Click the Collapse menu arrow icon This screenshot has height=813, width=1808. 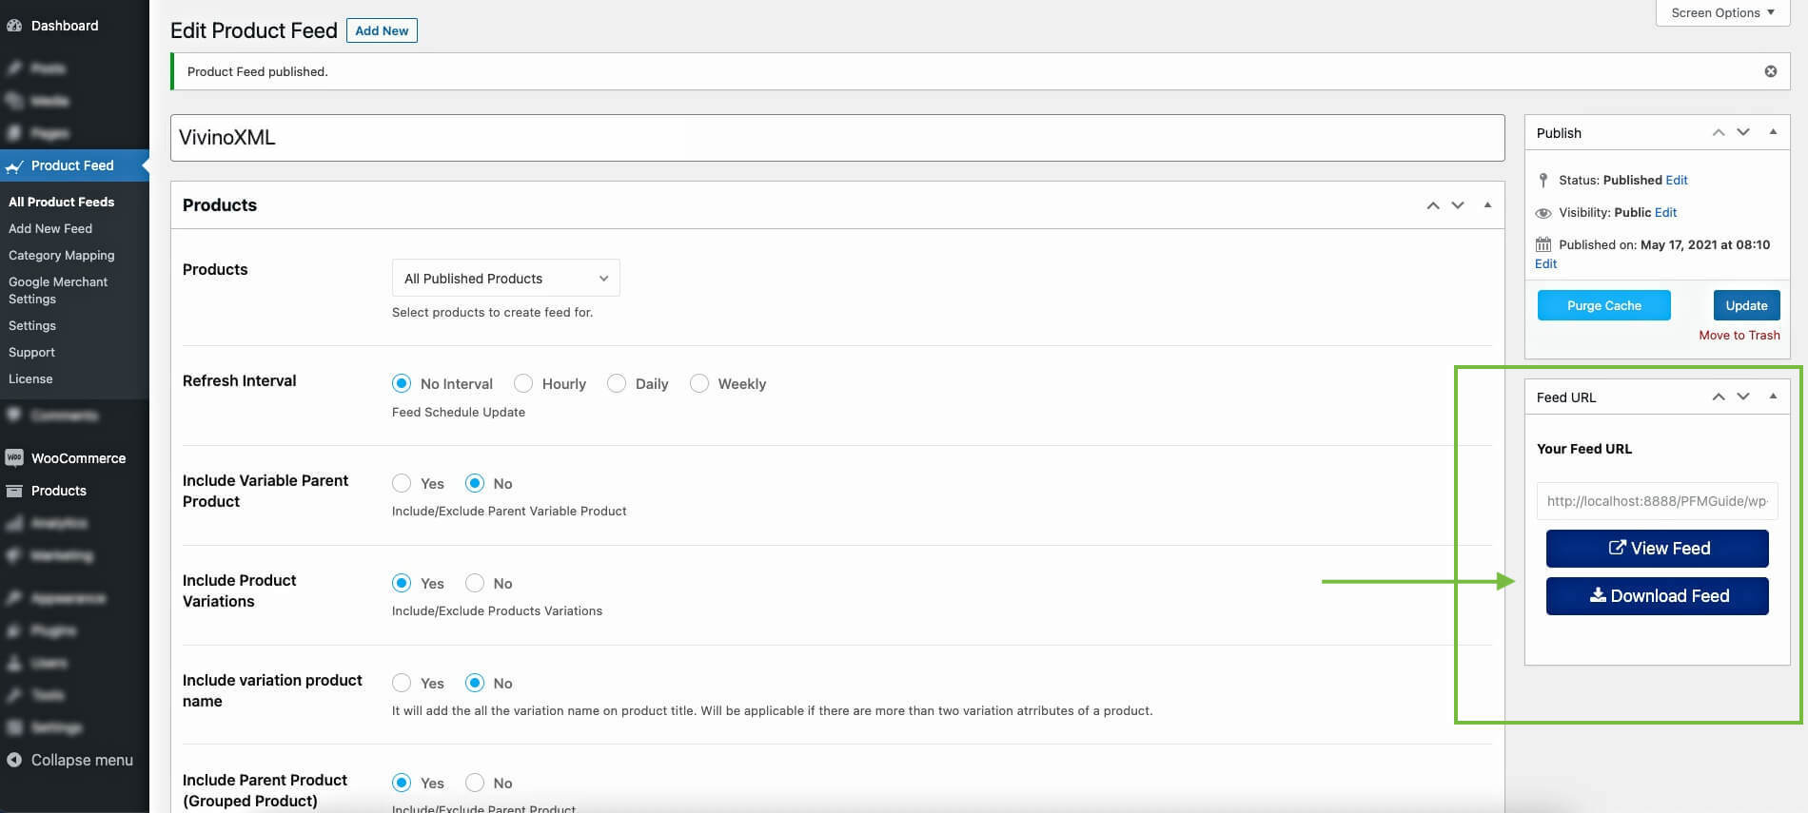(14, 760)
